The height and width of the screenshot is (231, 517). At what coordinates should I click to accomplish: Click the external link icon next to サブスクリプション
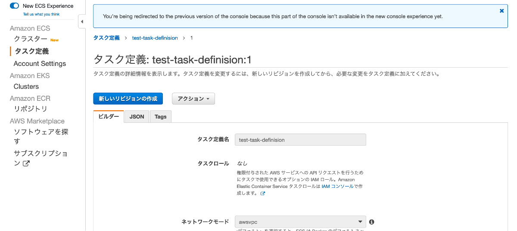pos(26,163)
